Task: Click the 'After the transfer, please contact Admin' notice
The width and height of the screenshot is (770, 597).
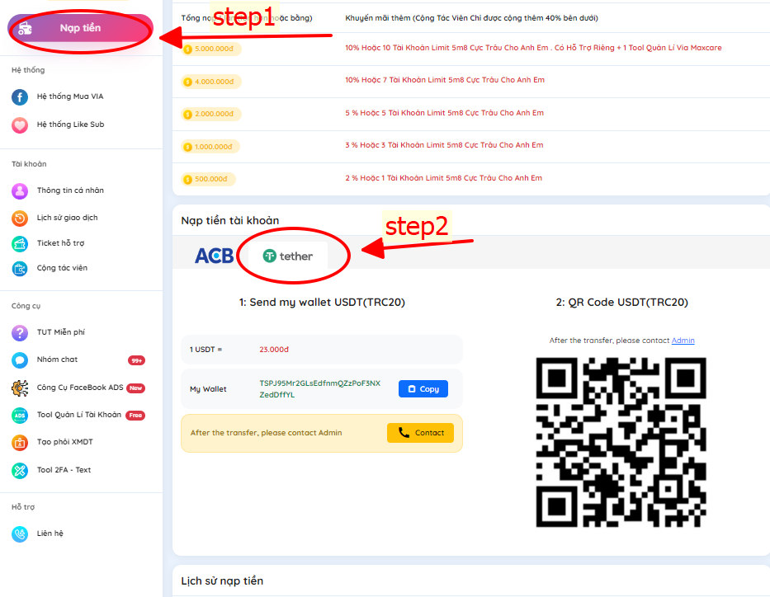Action: [267, 433]
